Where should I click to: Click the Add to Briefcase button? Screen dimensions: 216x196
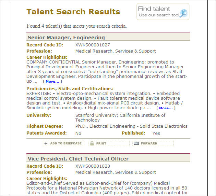[63, 143]
